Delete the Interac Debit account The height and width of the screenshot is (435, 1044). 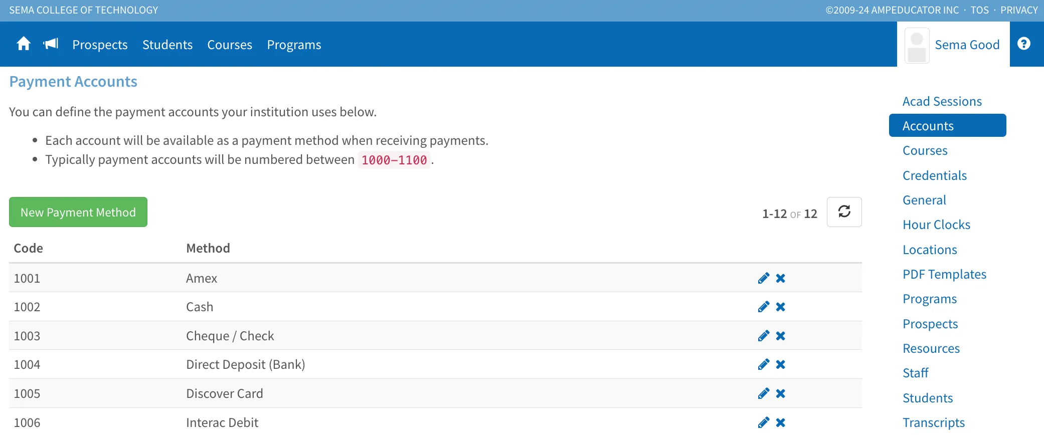tap(781, 422)
